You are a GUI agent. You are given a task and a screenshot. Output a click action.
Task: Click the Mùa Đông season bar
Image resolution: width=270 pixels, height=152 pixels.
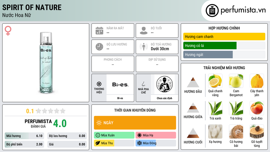[156, 143]
